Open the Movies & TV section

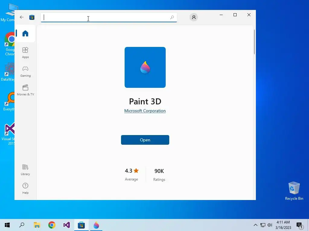click(25, 90)
